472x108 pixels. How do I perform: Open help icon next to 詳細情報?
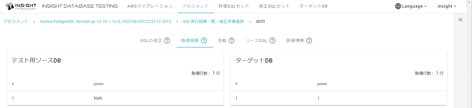point(309,41)
